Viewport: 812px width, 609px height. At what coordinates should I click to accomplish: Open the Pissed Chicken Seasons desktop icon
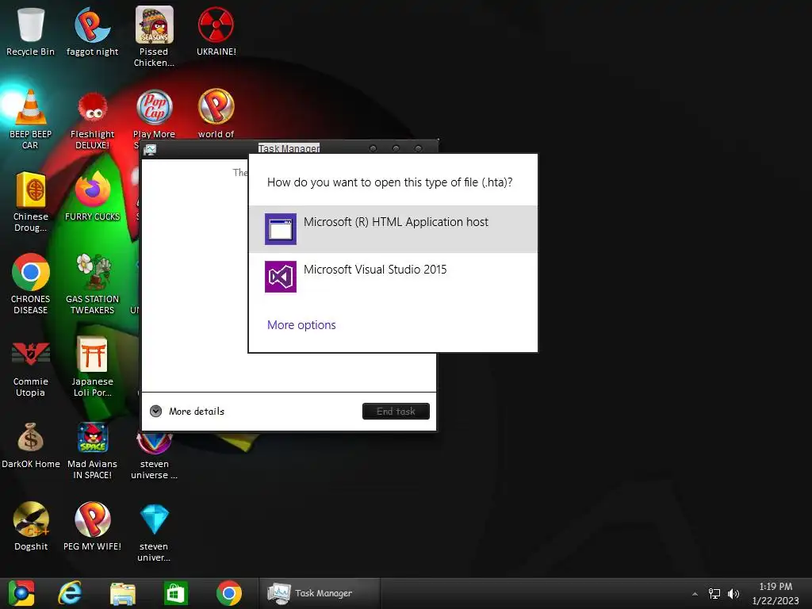pyautogui.click(x=154, y=36)
